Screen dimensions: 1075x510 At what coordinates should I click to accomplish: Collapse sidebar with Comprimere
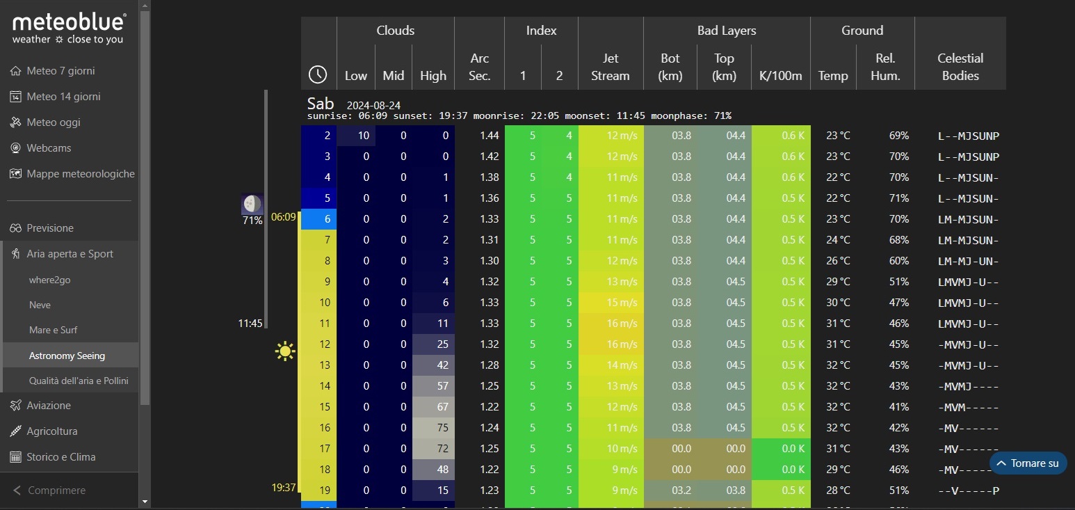pos(56,491)
